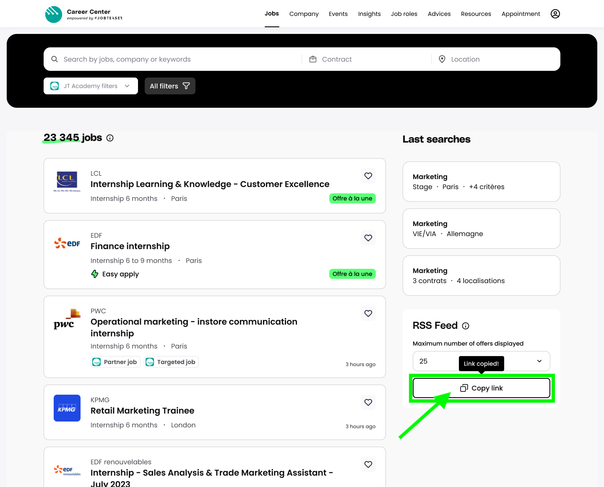Click 3 hours ago on KPMG card
This screenshot has height=487, width=604.
point(360,427)
